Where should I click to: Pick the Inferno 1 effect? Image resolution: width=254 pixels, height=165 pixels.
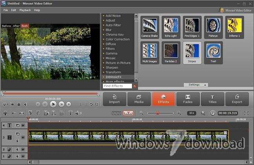pos(234,27)
